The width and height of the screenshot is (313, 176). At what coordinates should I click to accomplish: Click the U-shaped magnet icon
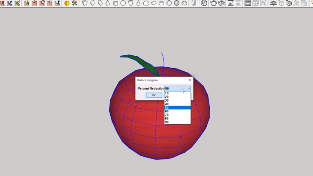pyautogui.click(x=193, y=3)
